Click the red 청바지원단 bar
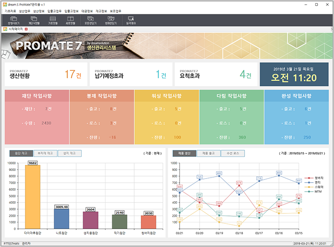 point(148,222)
